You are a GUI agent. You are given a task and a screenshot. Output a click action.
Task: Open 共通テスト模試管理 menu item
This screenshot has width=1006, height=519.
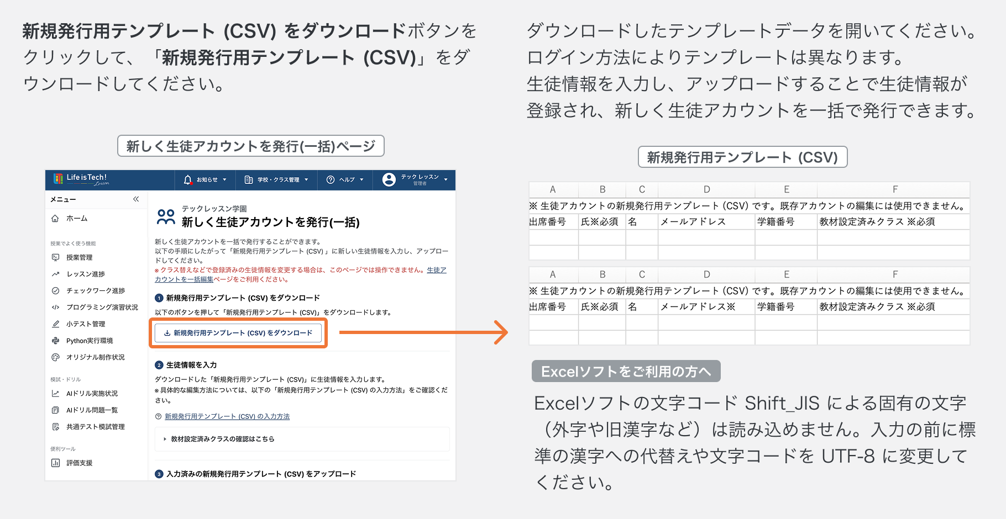click(x=96, y=426)
